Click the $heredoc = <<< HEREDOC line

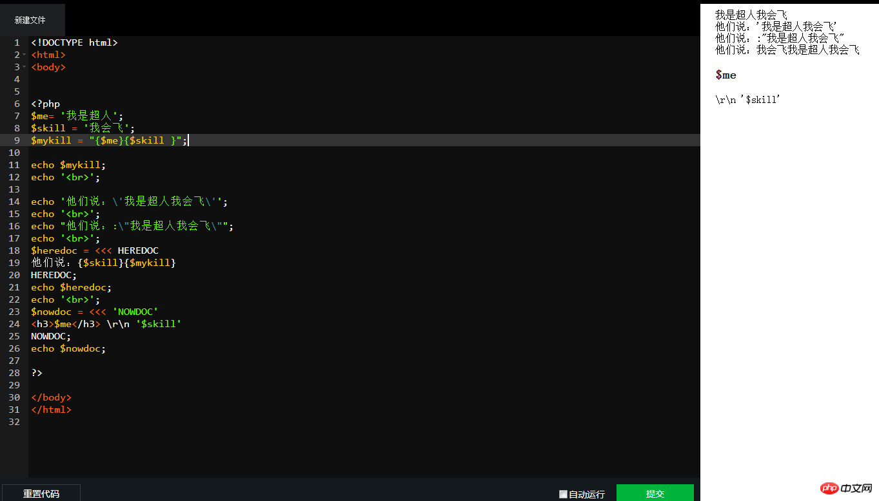click(x=95, y=250)
